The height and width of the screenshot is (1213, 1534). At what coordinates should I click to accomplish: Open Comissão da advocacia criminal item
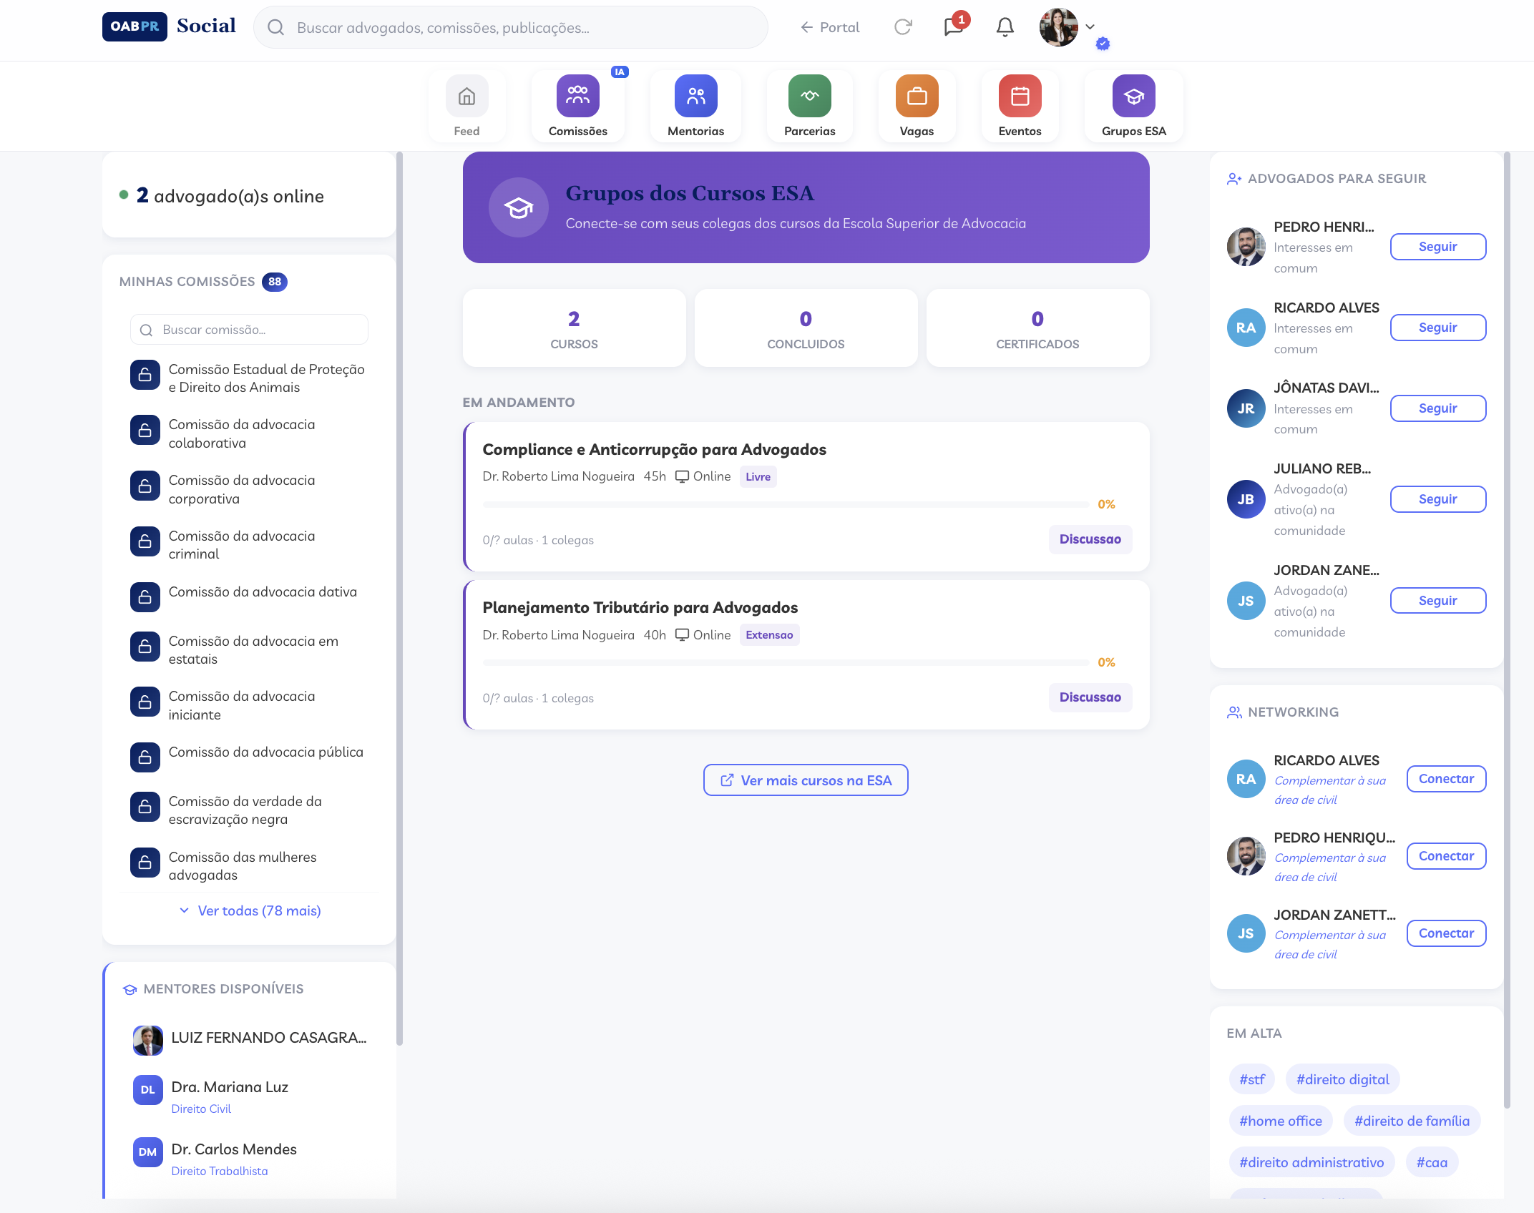tap(242, 545)
